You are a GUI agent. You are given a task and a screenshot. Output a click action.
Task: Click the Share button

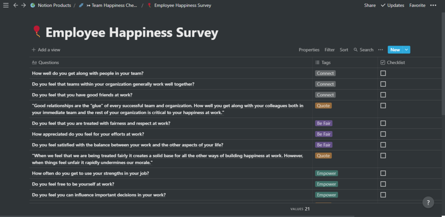pyautogui.click(x=370, y=5)
